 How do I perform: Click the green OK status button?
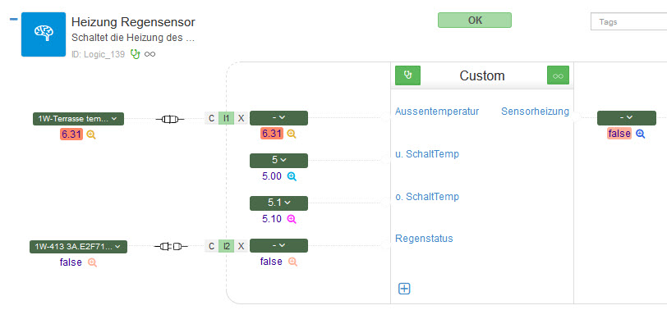(x=475, y=21)
